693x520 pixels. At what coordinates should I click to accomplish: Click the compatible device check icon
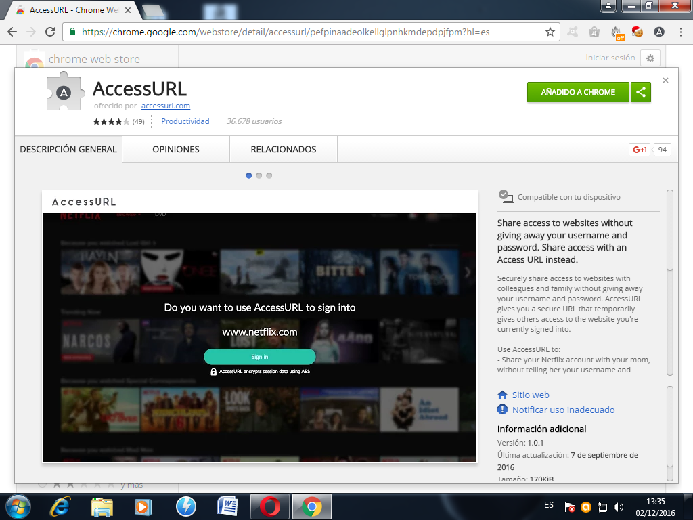[506, 196]
